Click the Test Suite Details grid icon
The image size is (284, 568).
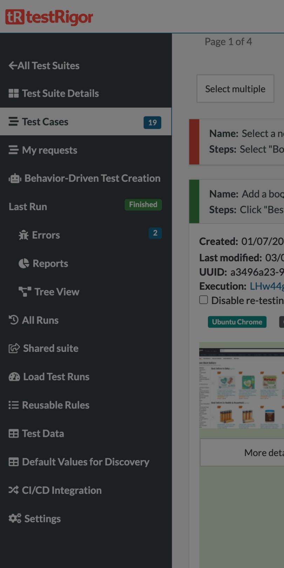pyautogui.click(x=13, y=93)
